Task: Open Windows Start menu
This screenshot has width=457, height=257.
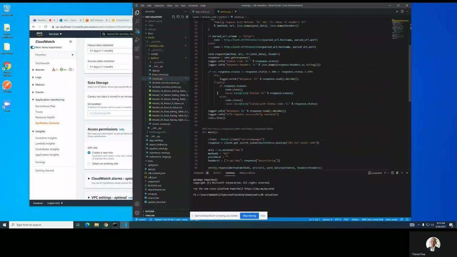Action: click(4, 225)
